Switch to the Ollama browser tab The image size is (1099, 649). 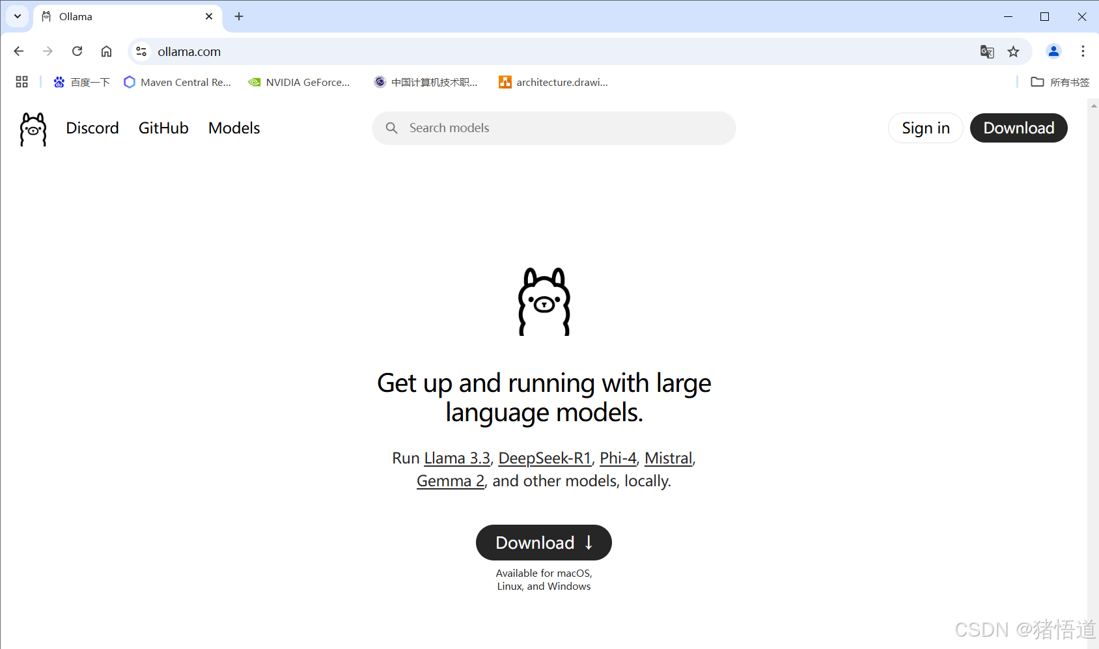[x=128, y=16]
